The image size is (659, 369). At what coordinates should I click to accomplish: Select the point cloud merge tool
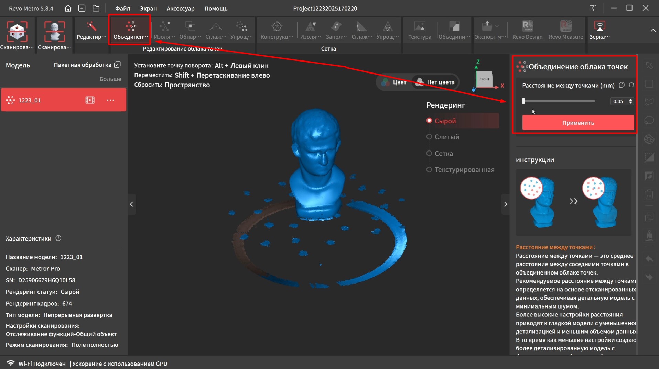click(130, 30)
